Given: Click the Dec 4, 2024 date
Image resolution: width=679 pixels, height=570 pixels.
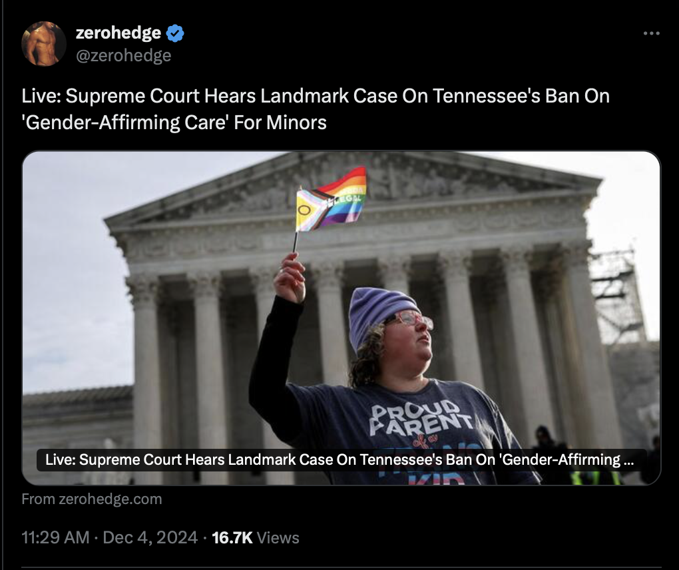Looking at the screenshot, I should (150, 537).
